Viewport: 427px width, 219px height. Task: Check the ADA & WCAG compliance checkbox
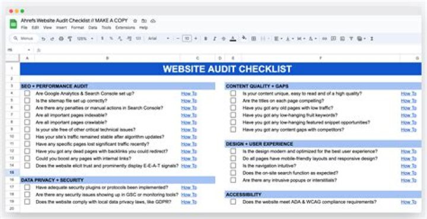tap(233, 202)
